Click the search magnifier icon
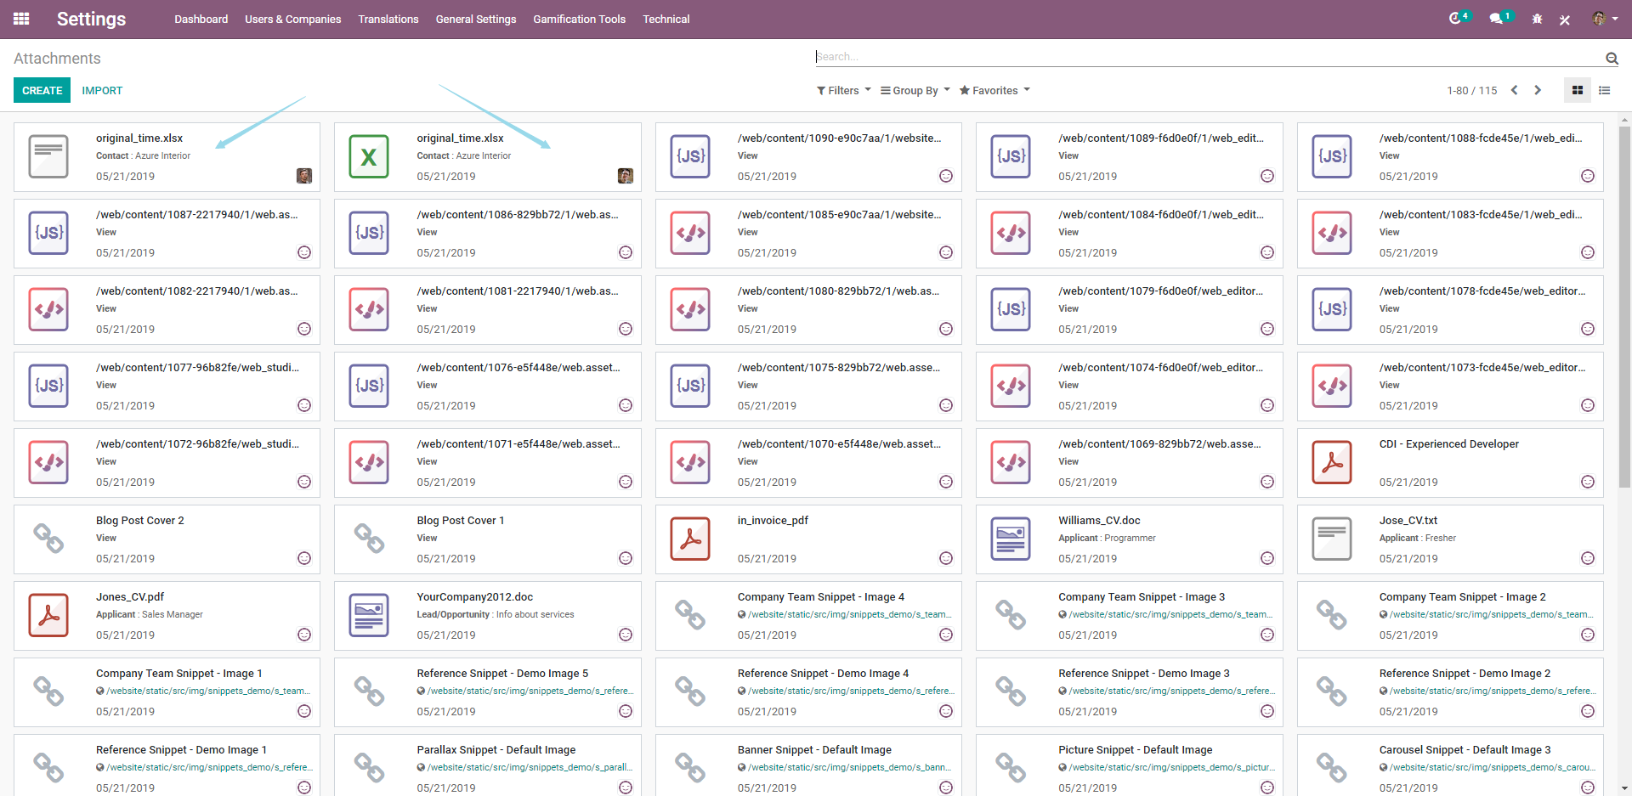The width and height of the screenshot is (1632, 796). pos(1612,59)
